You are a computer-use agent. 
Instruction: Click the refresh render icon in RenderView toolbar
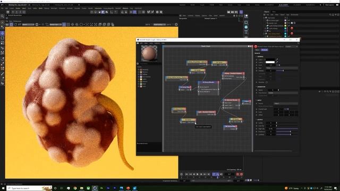(x=15, y=24)
